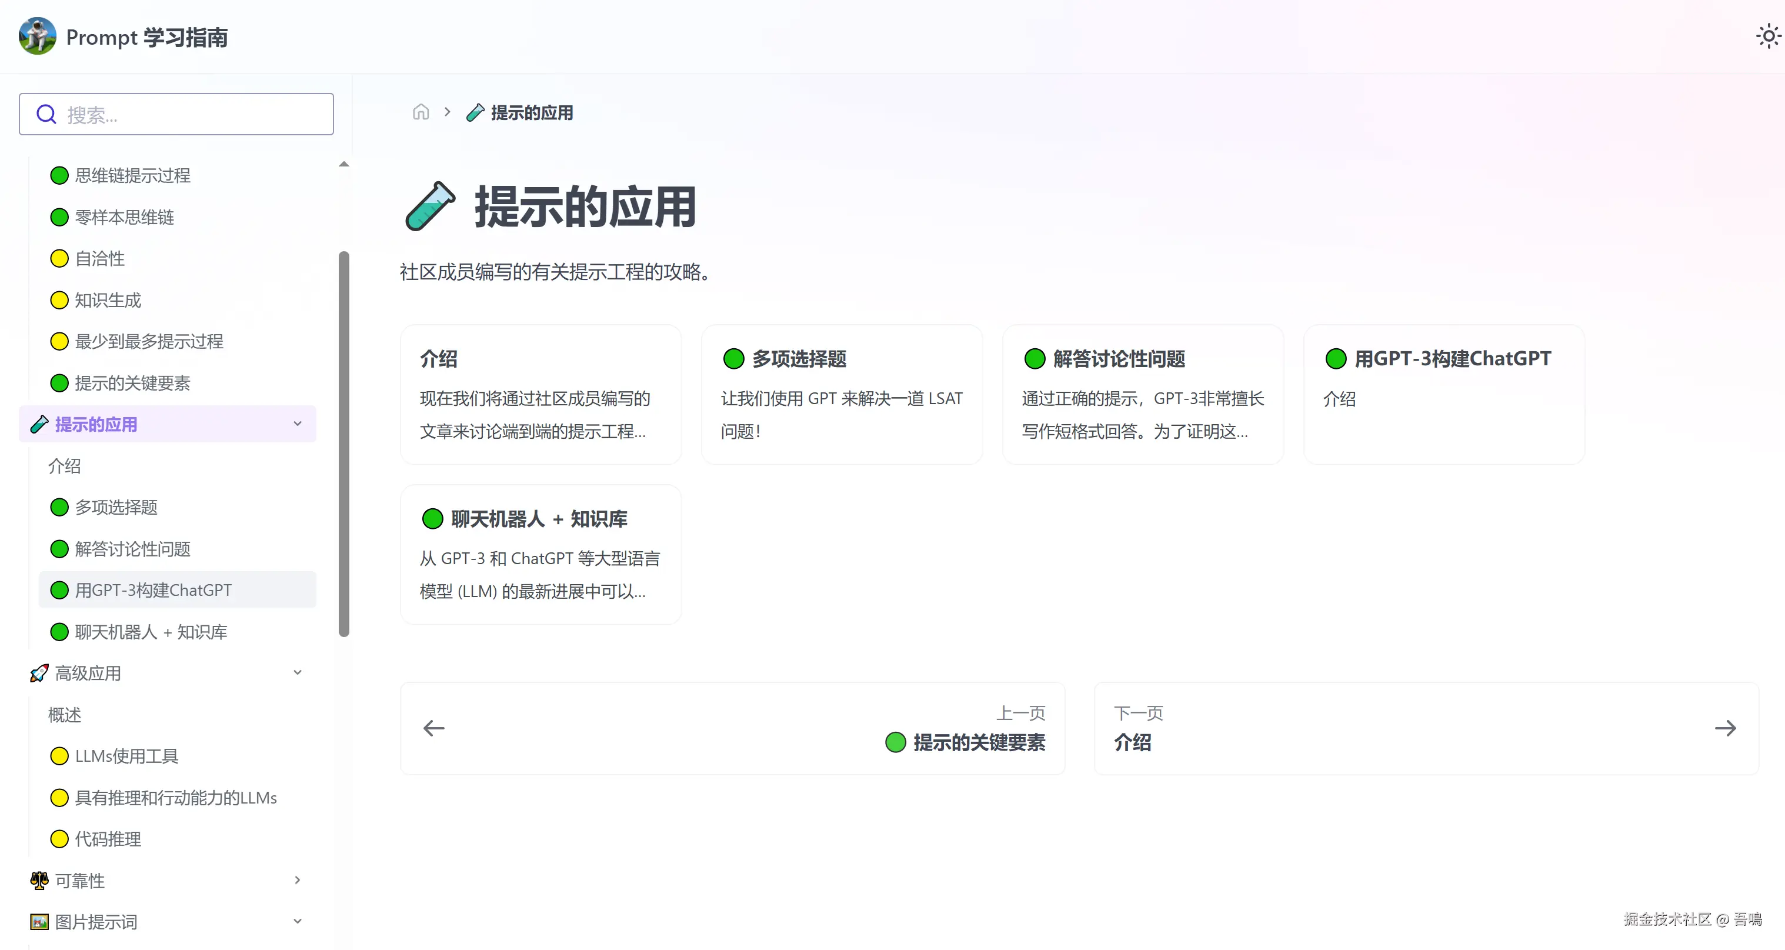The height and width of the screenshot is (950, 1785).
Task: Go to previous page 提示的关键要素
Action: click(979, 742)
